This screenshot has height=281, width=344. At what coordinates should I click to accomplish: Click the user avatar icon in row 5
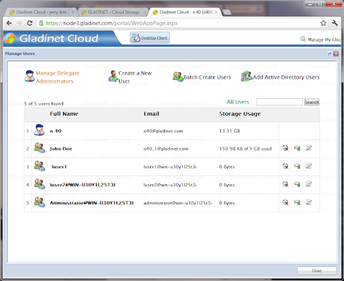40,202
